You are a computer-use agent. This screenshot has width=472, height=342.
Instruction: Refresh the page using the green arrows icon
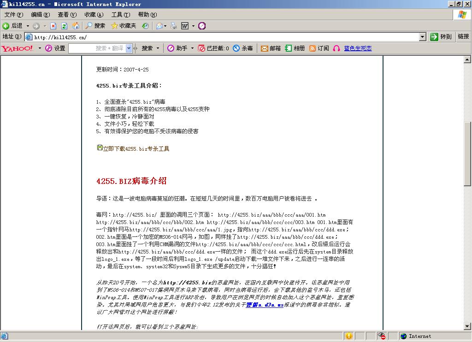pyautogui.click(x=64, y=26)
